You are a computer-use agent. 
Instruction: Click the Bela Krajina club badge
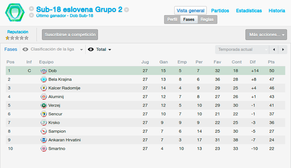(x=44, y=79)
